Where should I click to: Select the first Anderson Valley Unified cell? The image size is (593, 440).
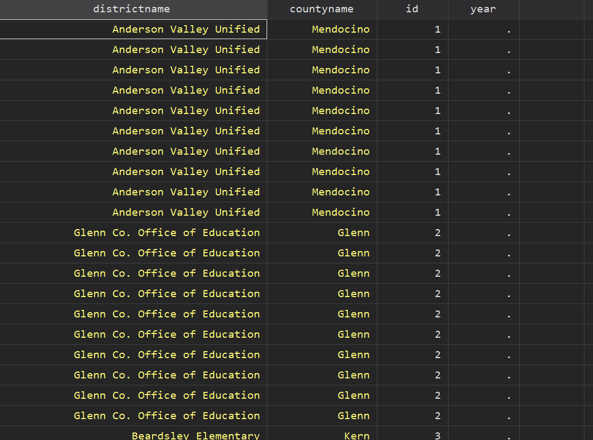(186, 29)
